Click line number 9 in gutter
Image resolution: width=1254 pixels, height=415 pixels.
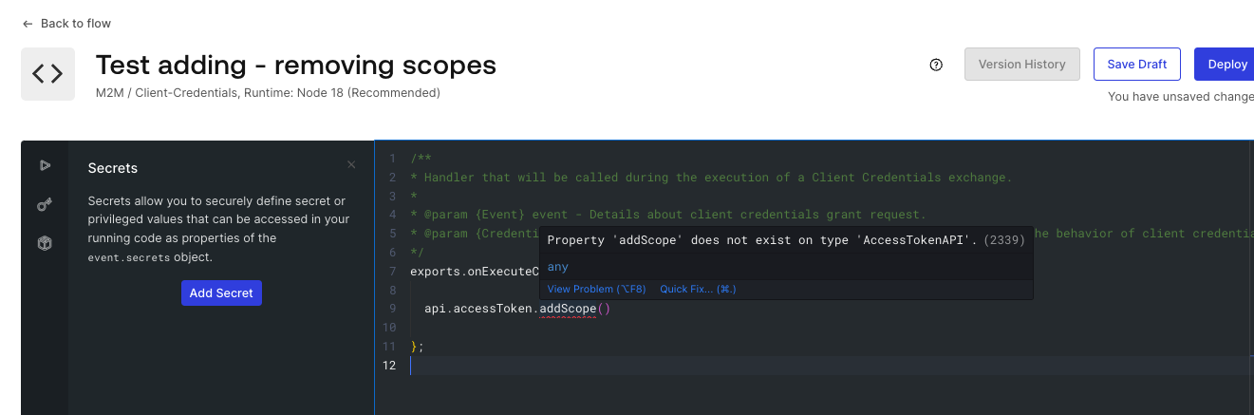coord(392,309)
